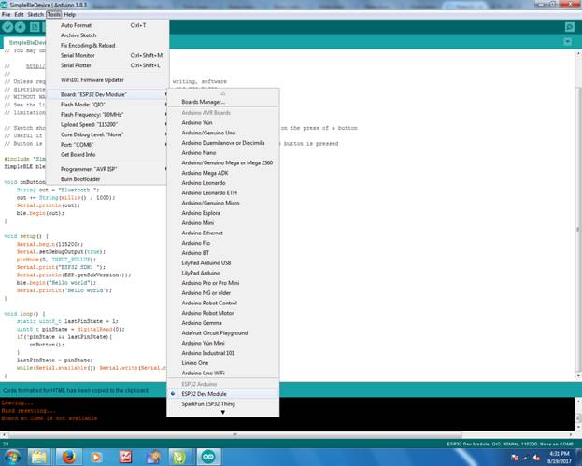Choose Archive Sketch menu entry
The image size is (582, 466).
[107, 35]
